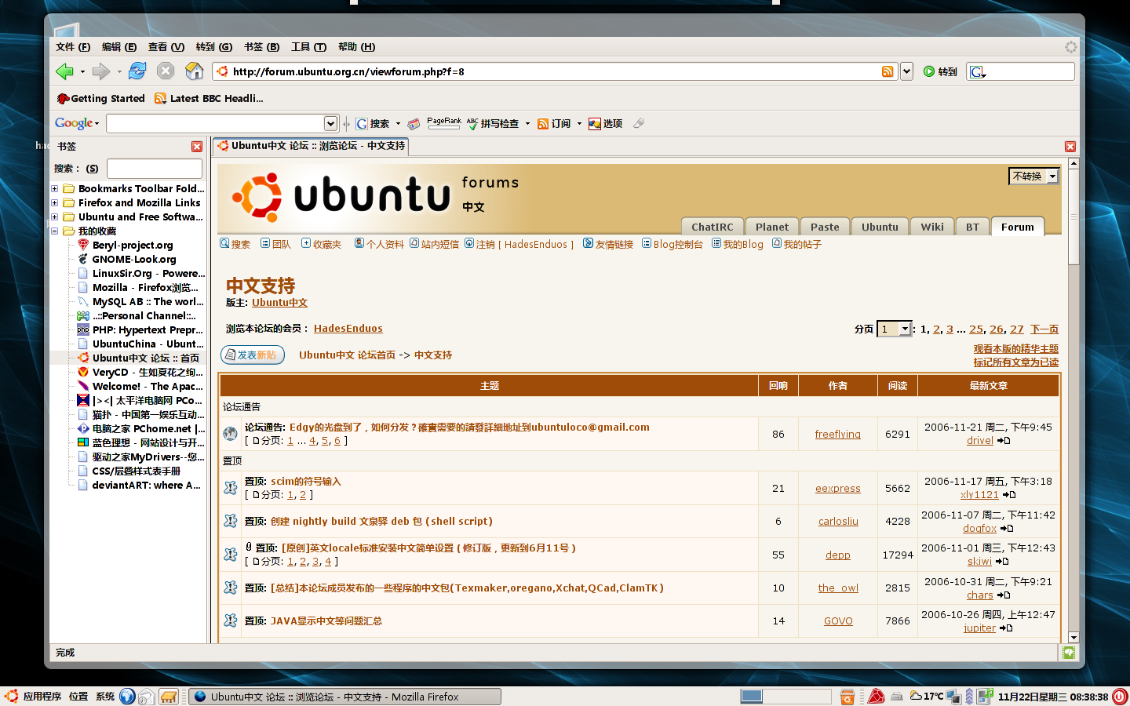1130x706 pixels.
Task: Click the green status bar icon
Action: (1068, 653)
